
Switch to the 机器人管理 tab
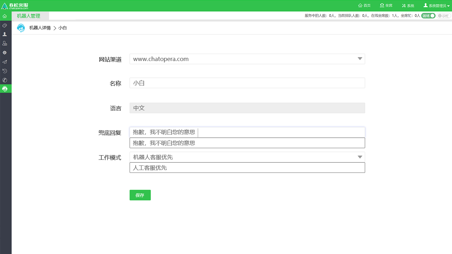[x=29, y=16]
